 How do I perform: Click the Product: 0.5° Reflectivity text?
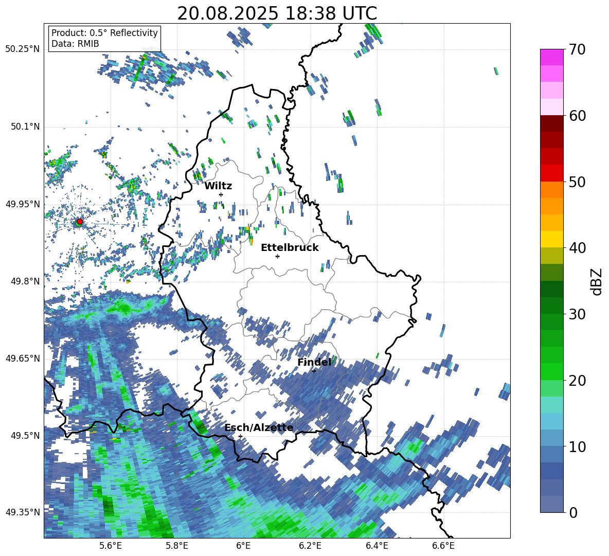tap(104, 32)
